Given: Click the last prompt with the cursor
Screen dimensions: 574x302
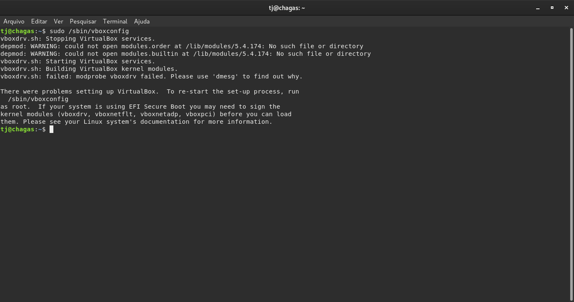Looking at the screenshot, I should pos(27,129).
